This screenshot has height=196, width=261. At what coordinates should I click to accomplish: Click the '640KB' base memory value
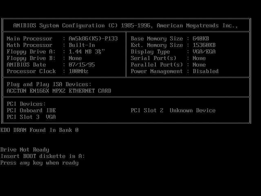click(x=201, y=38)
